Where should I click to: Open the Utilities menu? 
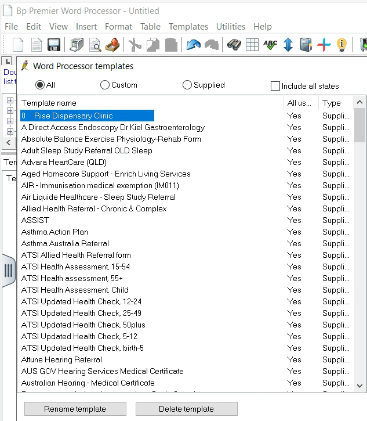[x=231, y=27]
